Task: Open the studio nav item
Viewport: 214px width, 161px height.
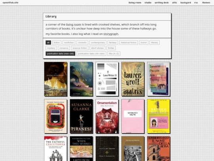Action: (x=148, y=3)
